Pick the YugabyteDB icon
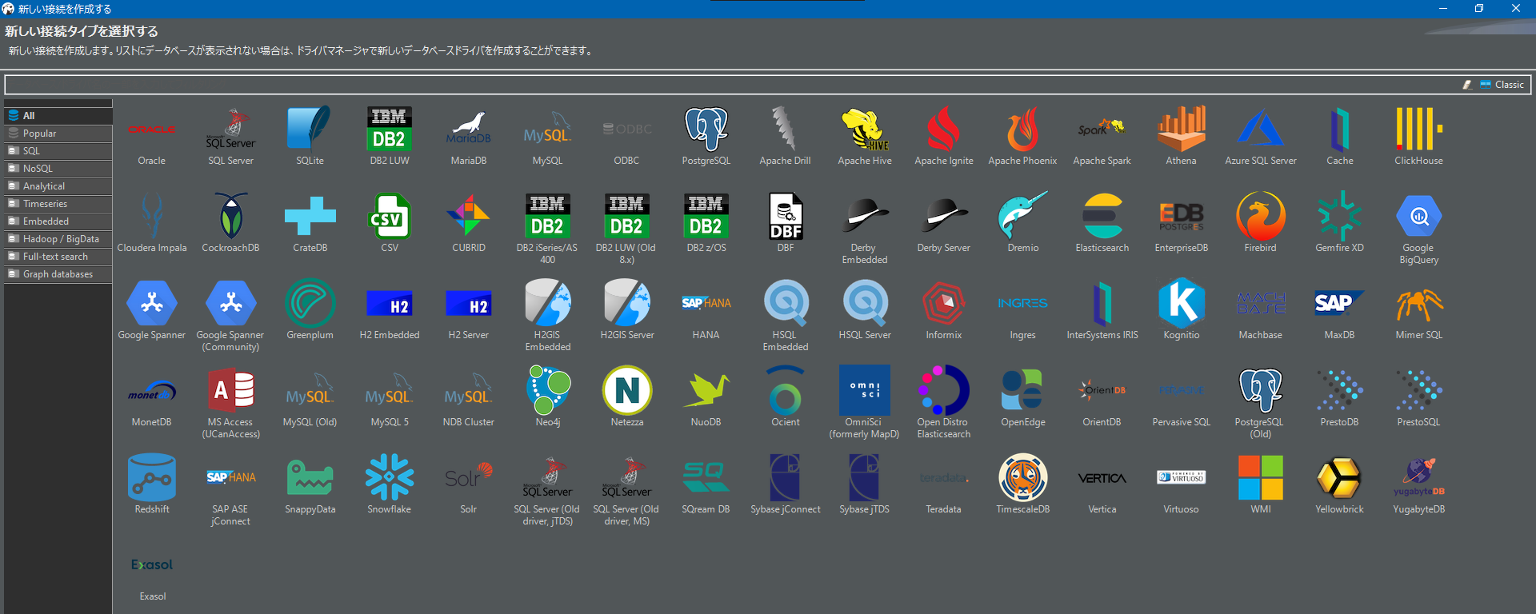Image resolution: width=1536 pixels, height=614 pixels. tap(1418, 478)
